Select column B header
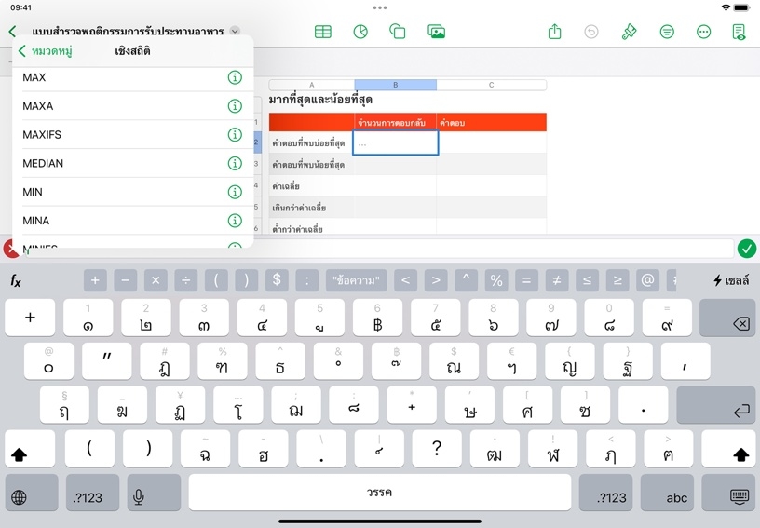 [x=395, y=85]
